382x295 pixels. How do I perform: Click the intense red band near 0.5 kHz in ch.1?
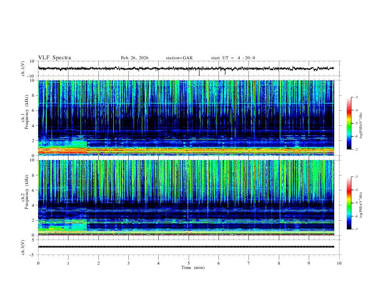[x=63, y=151]
